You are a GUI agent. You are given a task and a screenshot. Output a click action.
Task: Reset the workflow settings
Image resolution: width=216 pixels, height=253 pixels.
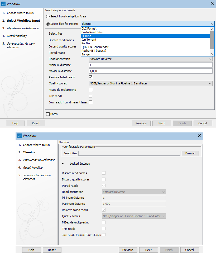(36, 123)
